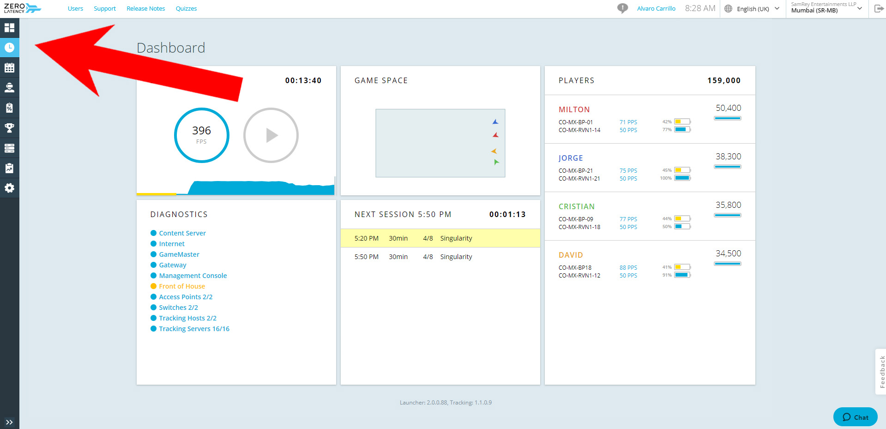This screenshot has width=886, height=429.
Task: Click the players total 159,000
Action: coord(724,80)
